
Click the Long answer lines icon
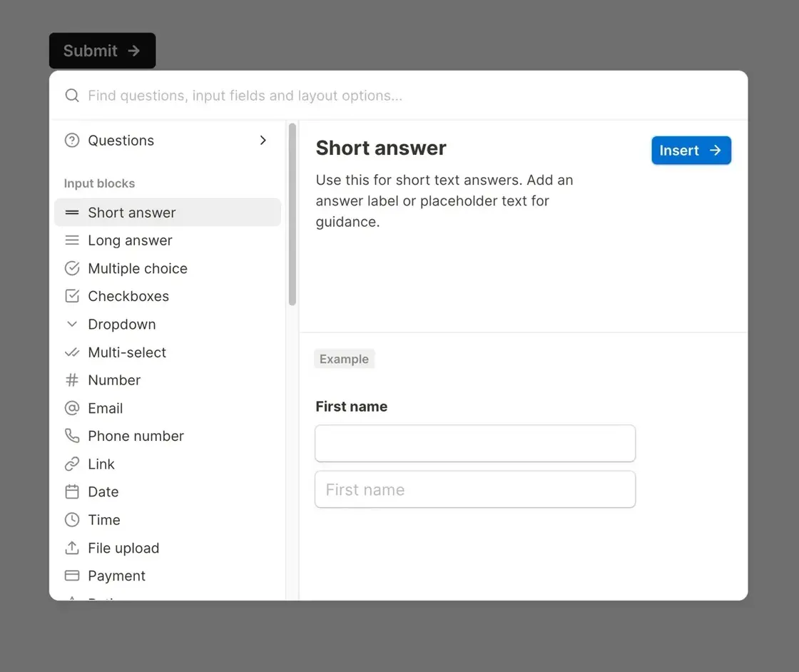coord(72,240)
